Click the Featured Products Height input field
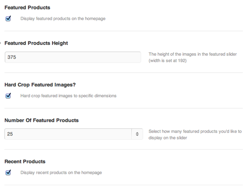The height and width of the screenshot is (186, 250). pos(73,57)
